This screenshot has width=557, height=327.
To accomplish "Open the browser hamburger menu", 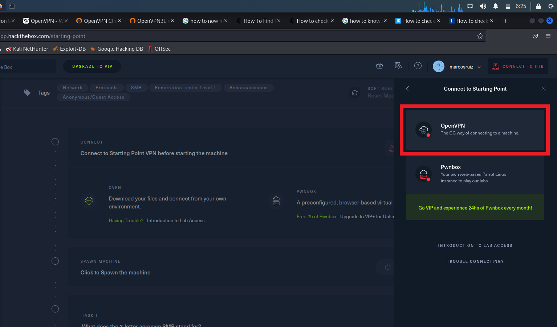I will coord(549,36).
